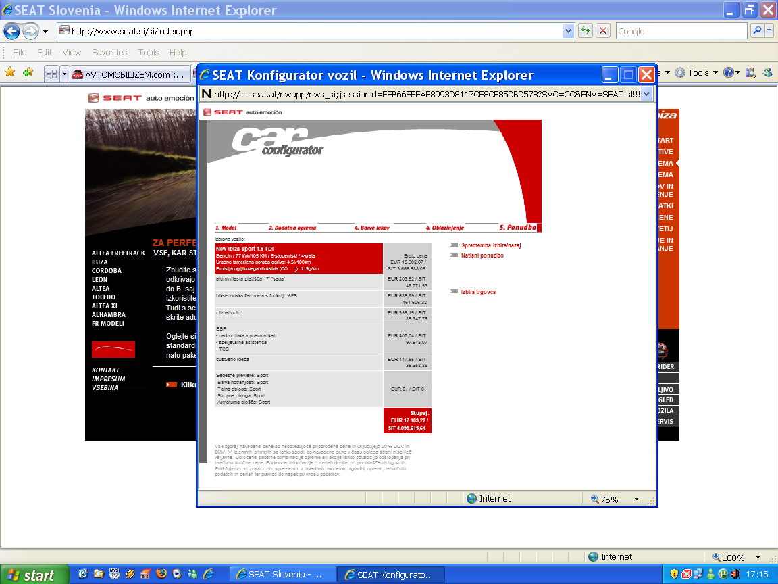This screenshot has height=584, width=778.
Task: Click FR MODELI in SEAT model list
Action: tap(107, 324)
